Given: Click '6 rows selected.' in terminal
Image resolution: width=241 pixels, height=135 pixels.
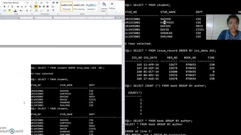Looking at the screenshot, I should click(x=138, y=43).
